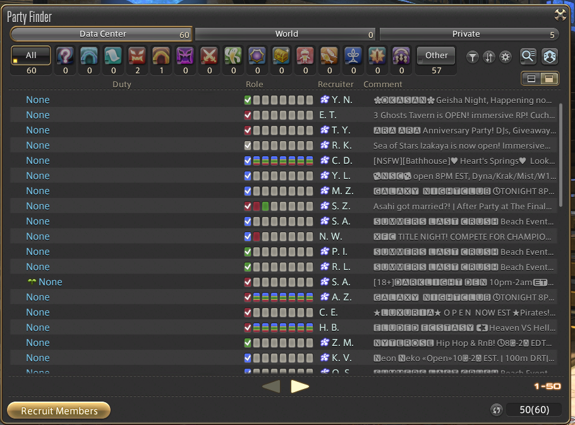
Task: Switch to compact list view
Action: point(531,78)
